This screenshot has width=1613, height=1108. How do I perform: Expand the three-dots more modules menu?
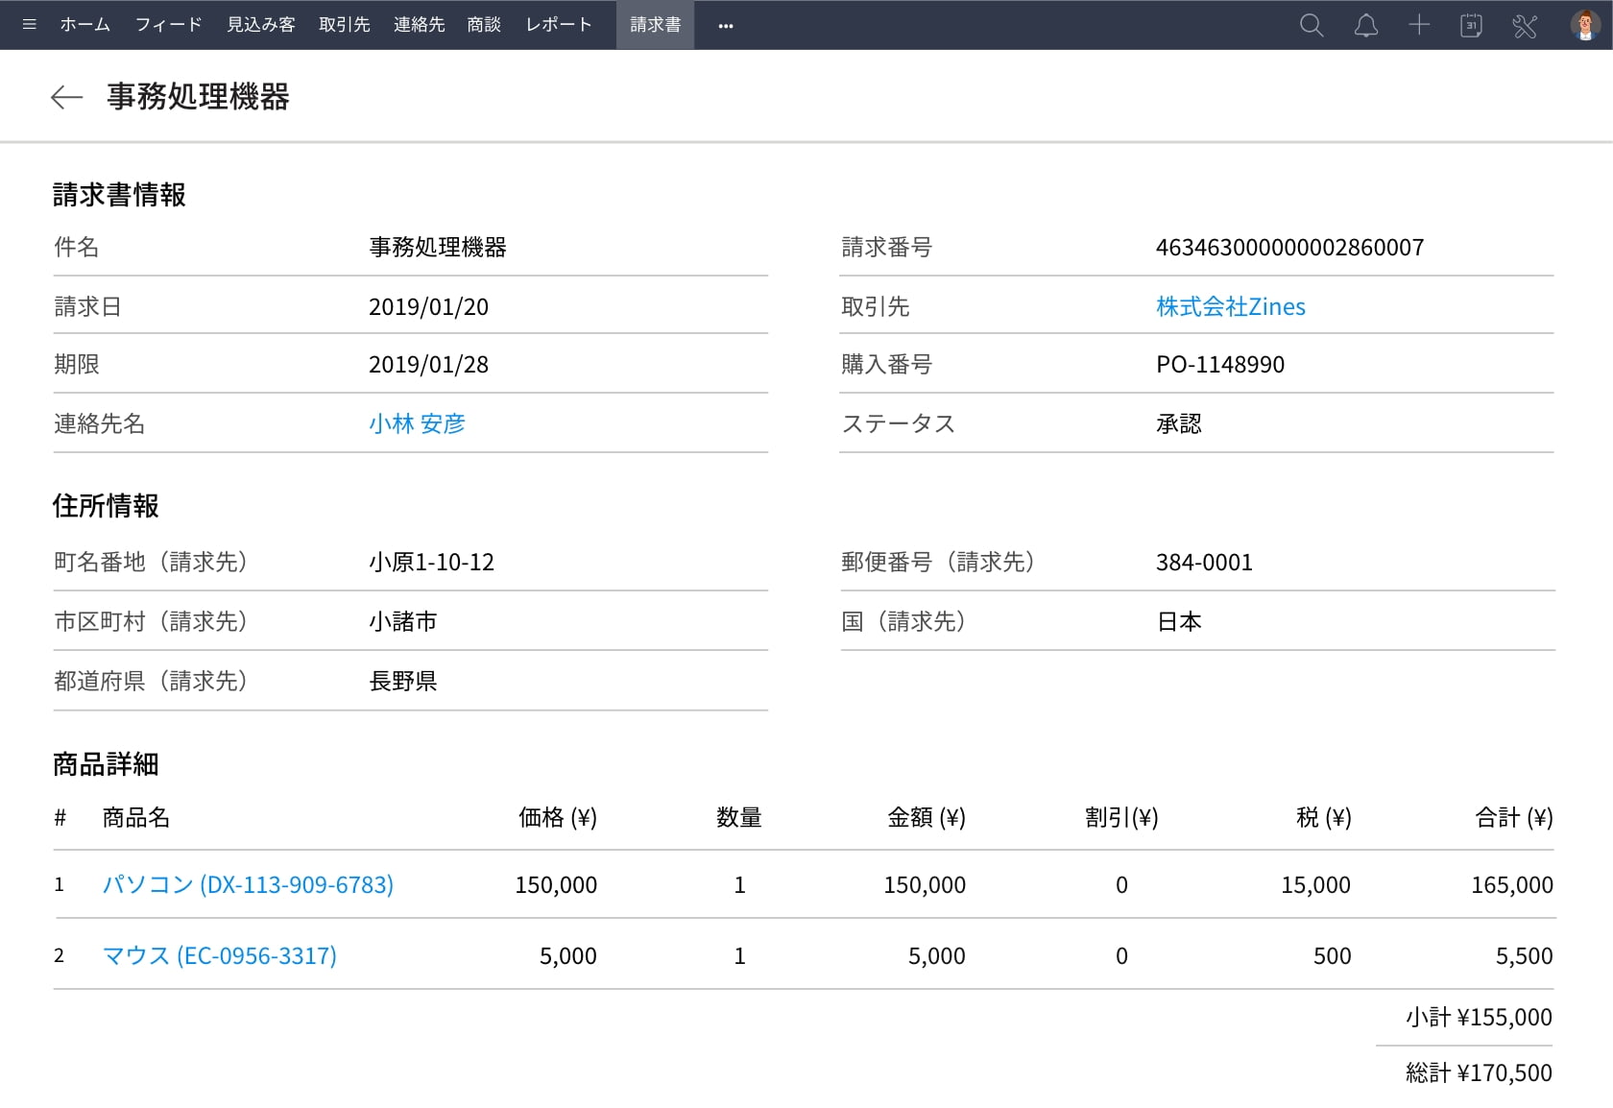726,26
